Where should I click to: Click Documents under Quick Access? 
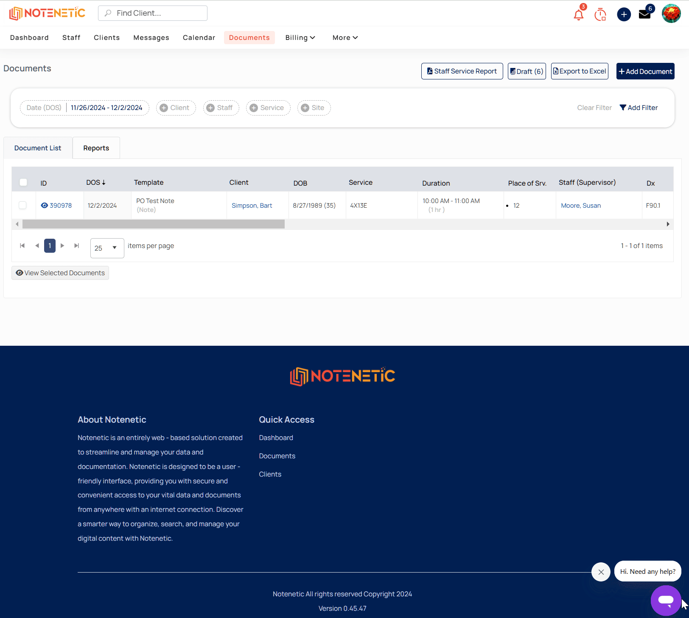click(x=277, y=456)
